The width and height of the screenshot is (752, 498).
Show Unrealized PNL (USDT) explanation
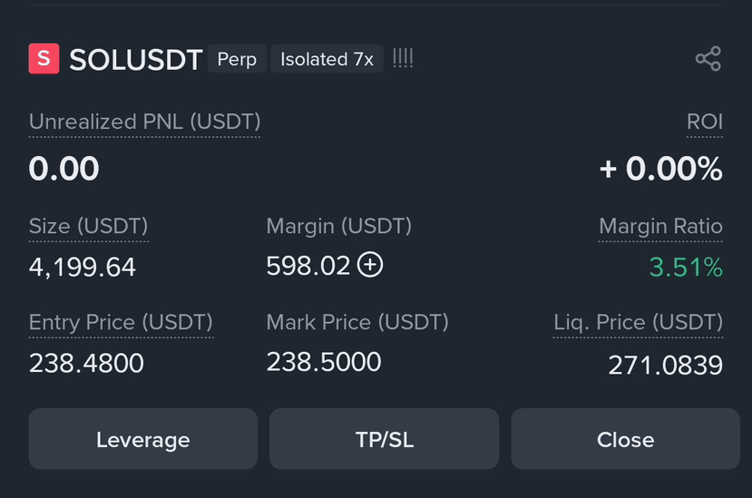pos(144,122)
